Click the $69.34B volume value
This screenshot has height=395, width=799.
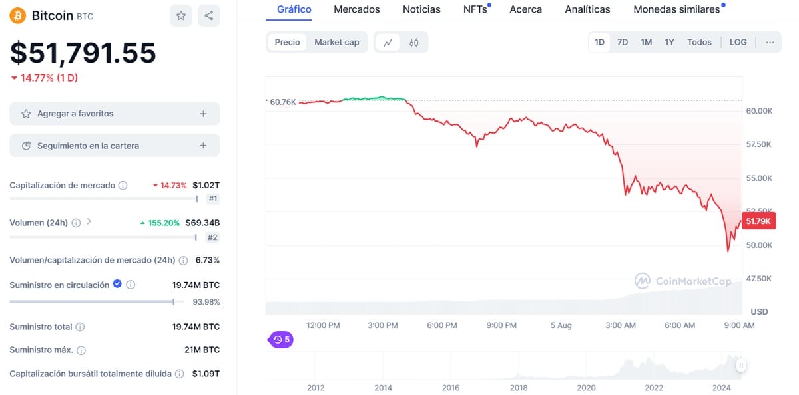(202, 223)
